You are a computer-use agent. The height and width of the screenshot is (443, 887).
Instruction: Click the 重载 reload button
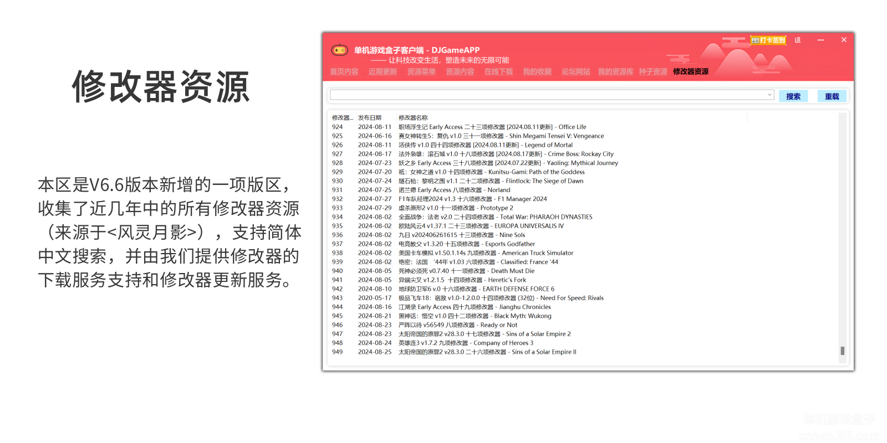coord(832,96)
